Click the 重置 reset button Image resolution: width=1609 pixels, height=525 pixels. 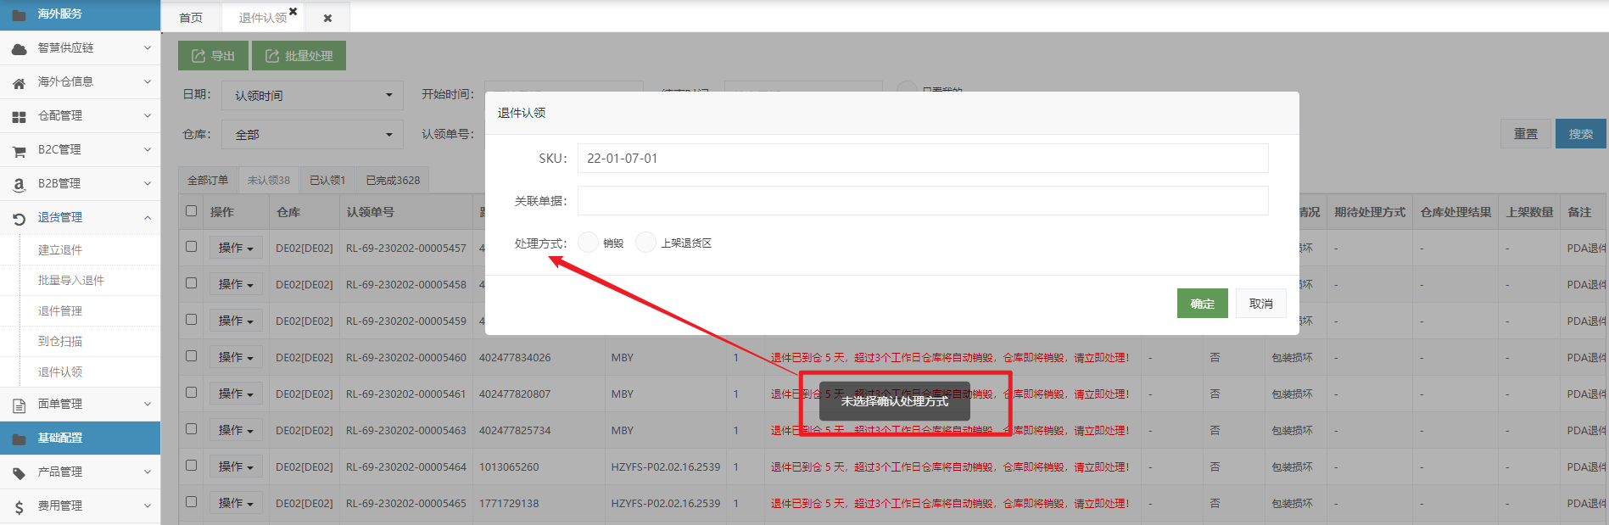click(1526, 134)
